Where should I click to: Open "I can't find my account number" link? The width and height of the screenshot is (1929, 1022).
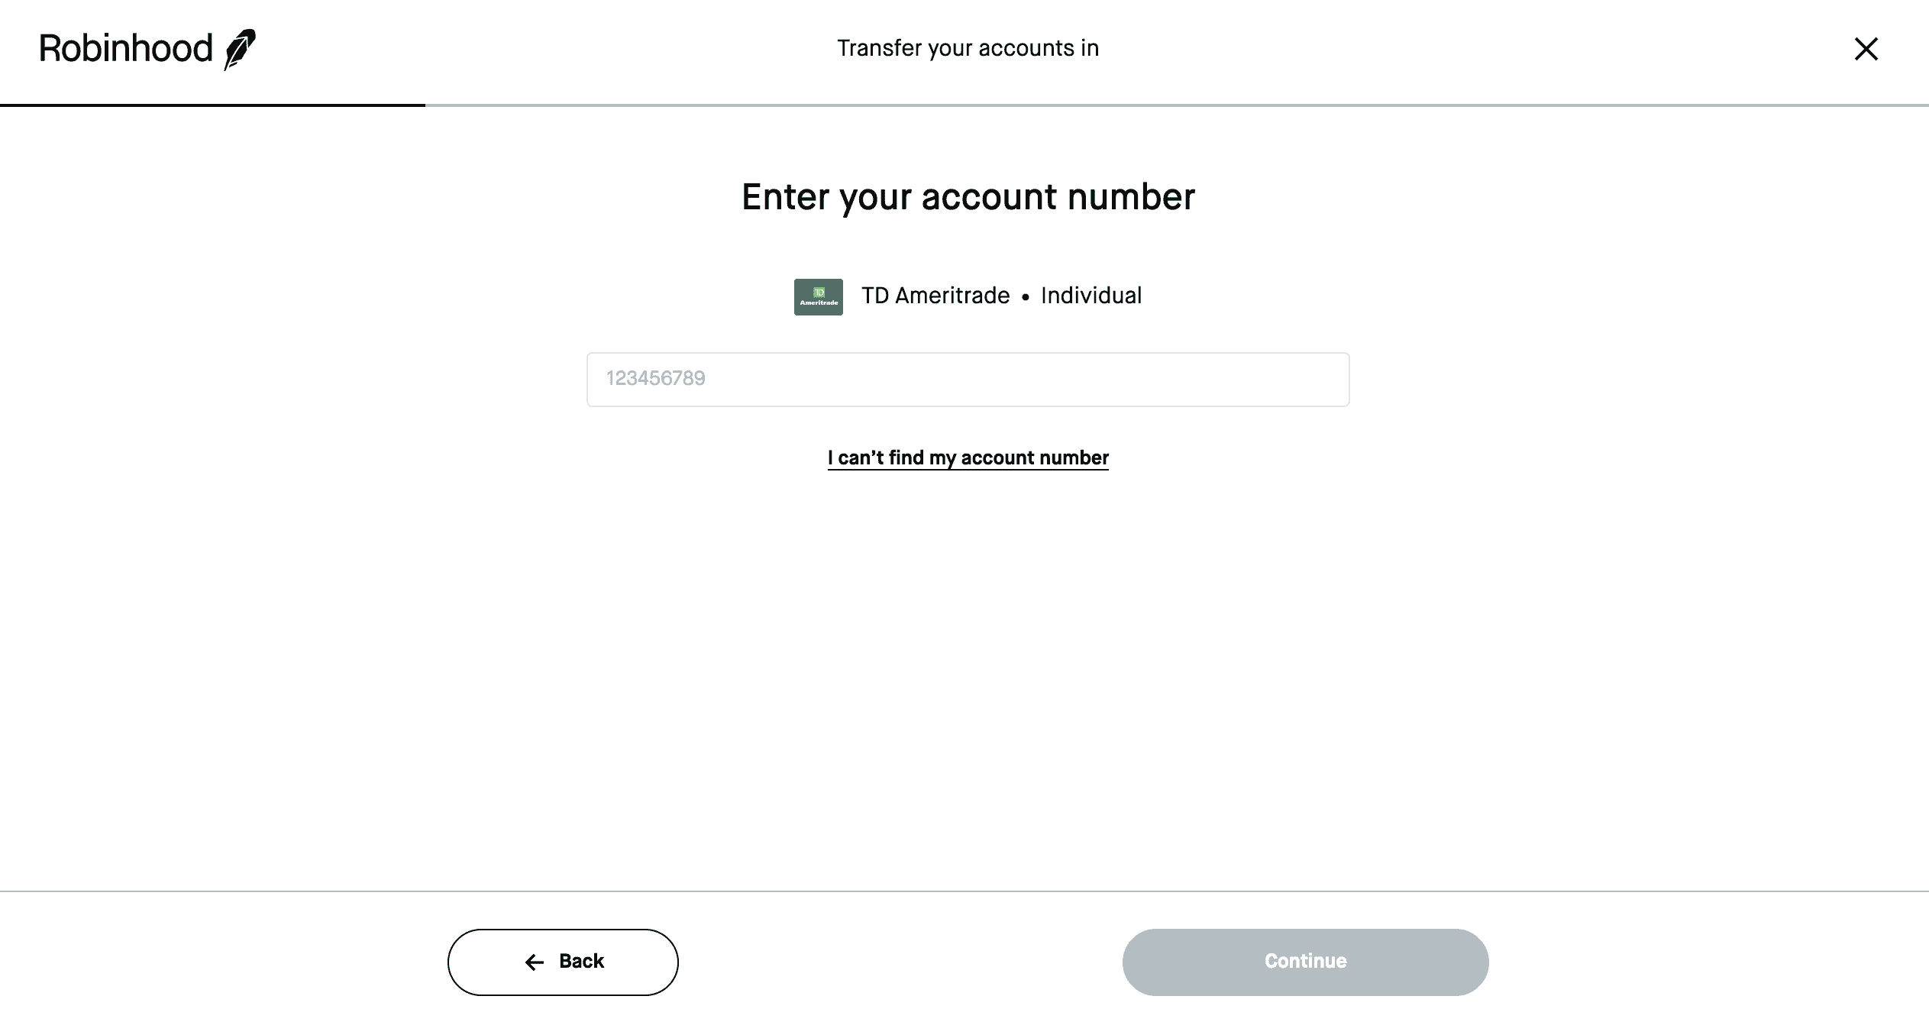(968, 458)
